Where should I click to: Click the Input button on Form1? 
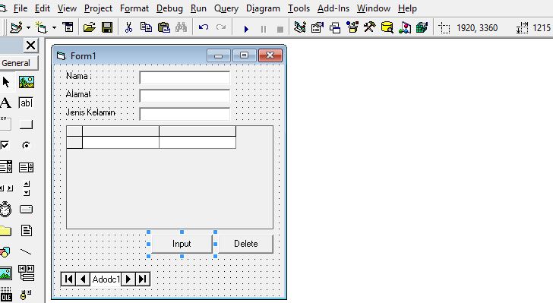[x=182, y=244]
